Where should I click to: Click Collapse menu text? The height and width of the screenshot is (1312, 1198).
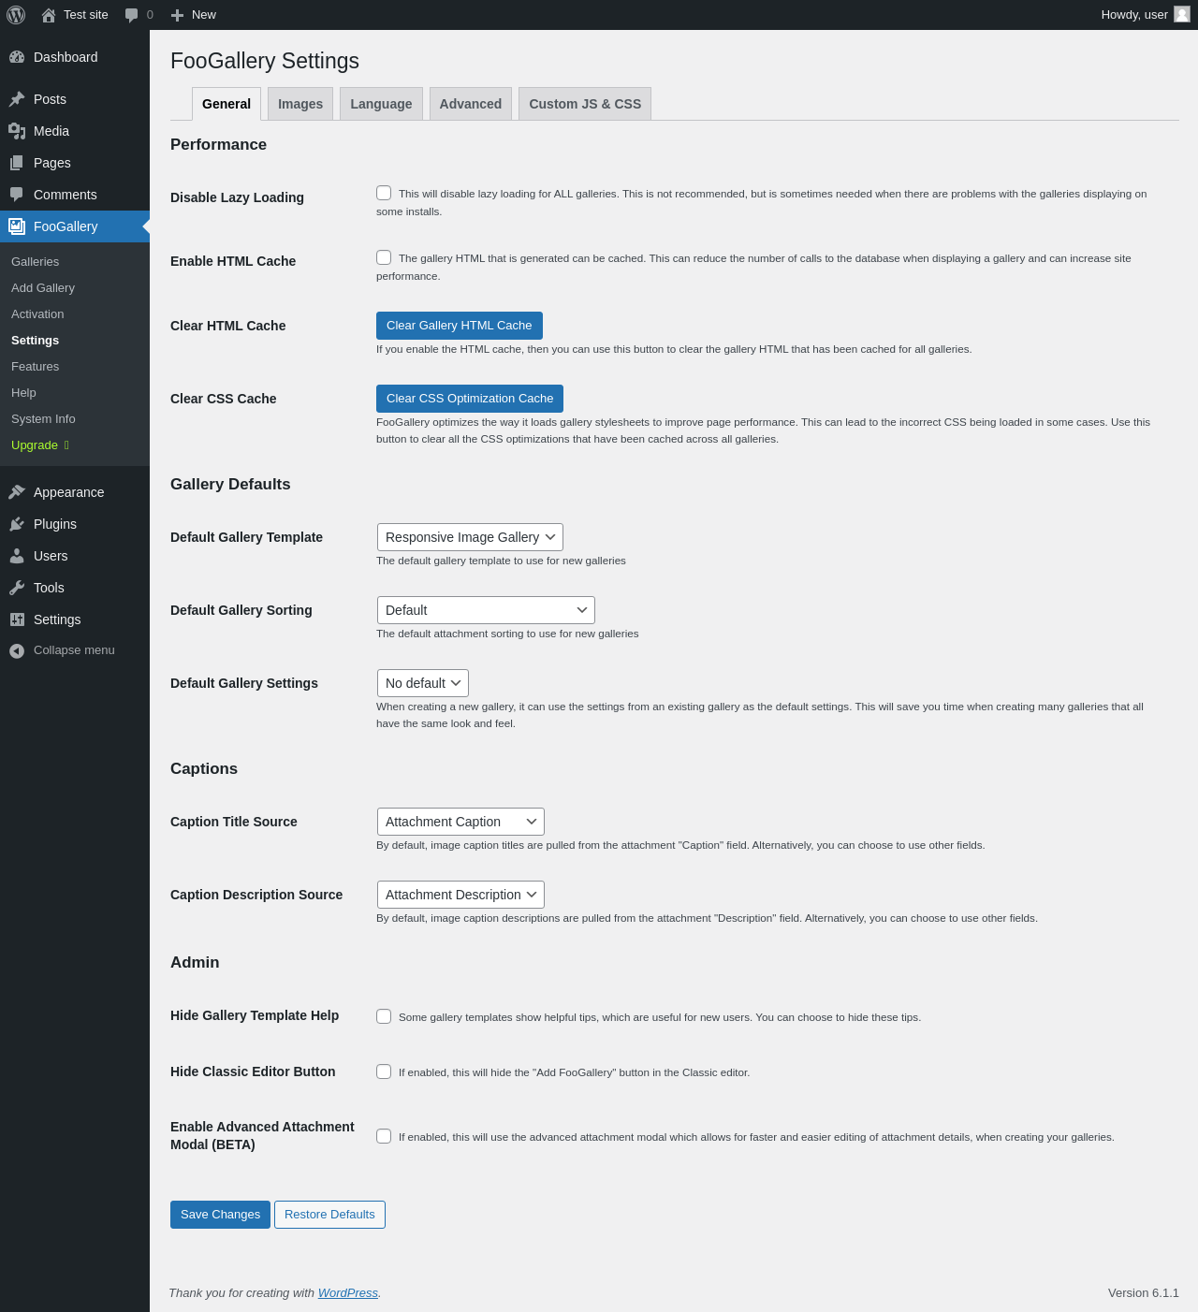pyautogui.click(x=74, y=650)
